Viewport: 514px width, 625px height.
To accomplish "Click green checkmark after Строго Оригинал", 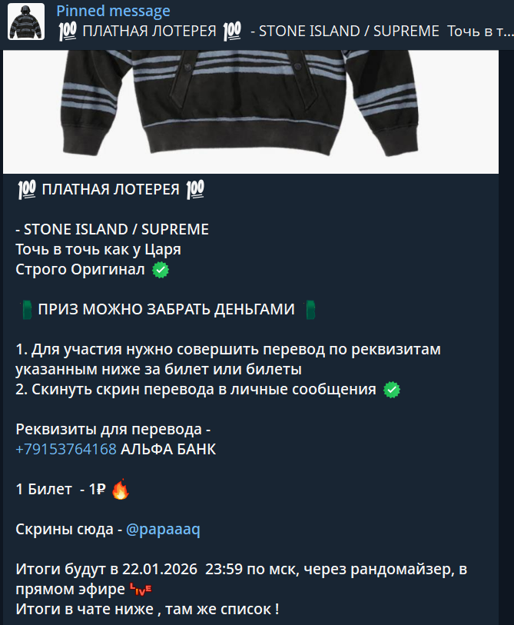I will 161,270.
